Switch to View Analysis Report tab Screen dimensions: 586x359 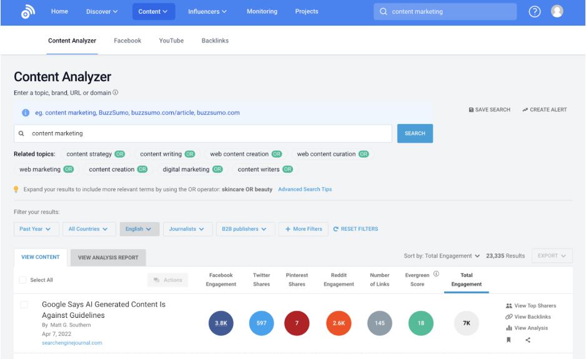(108, 257)
